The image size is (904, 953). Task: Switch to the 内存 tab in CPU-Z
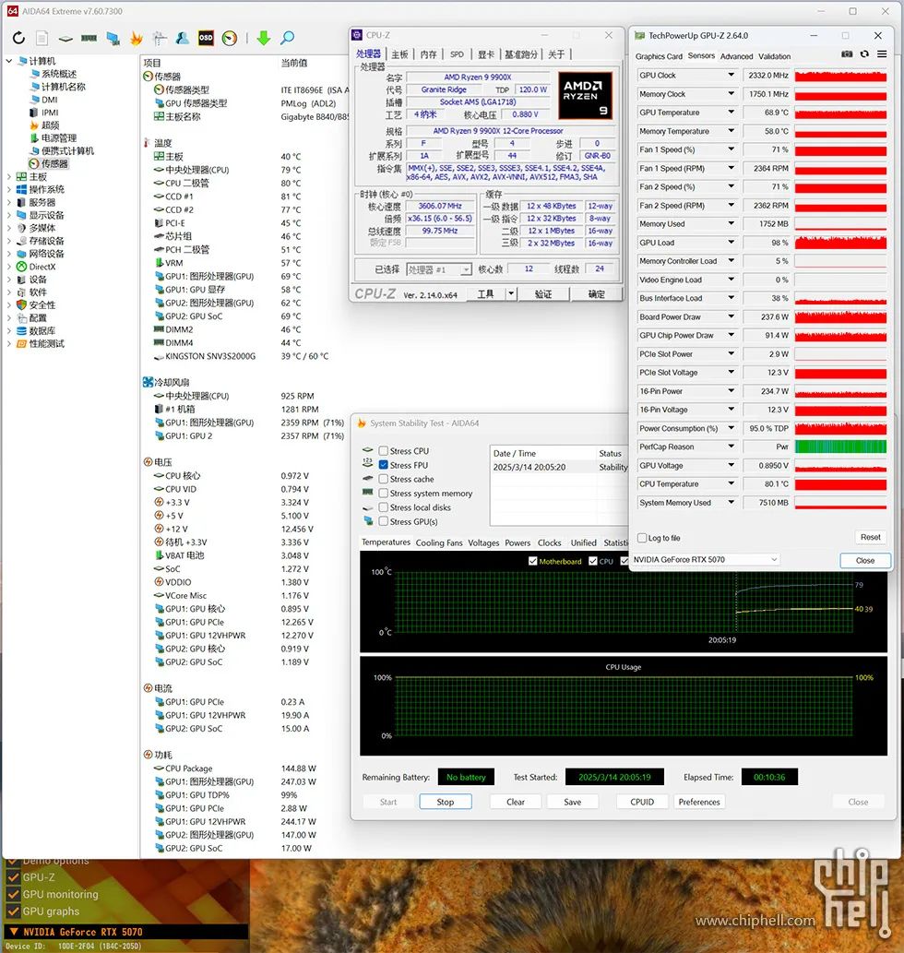pos(428,54)
